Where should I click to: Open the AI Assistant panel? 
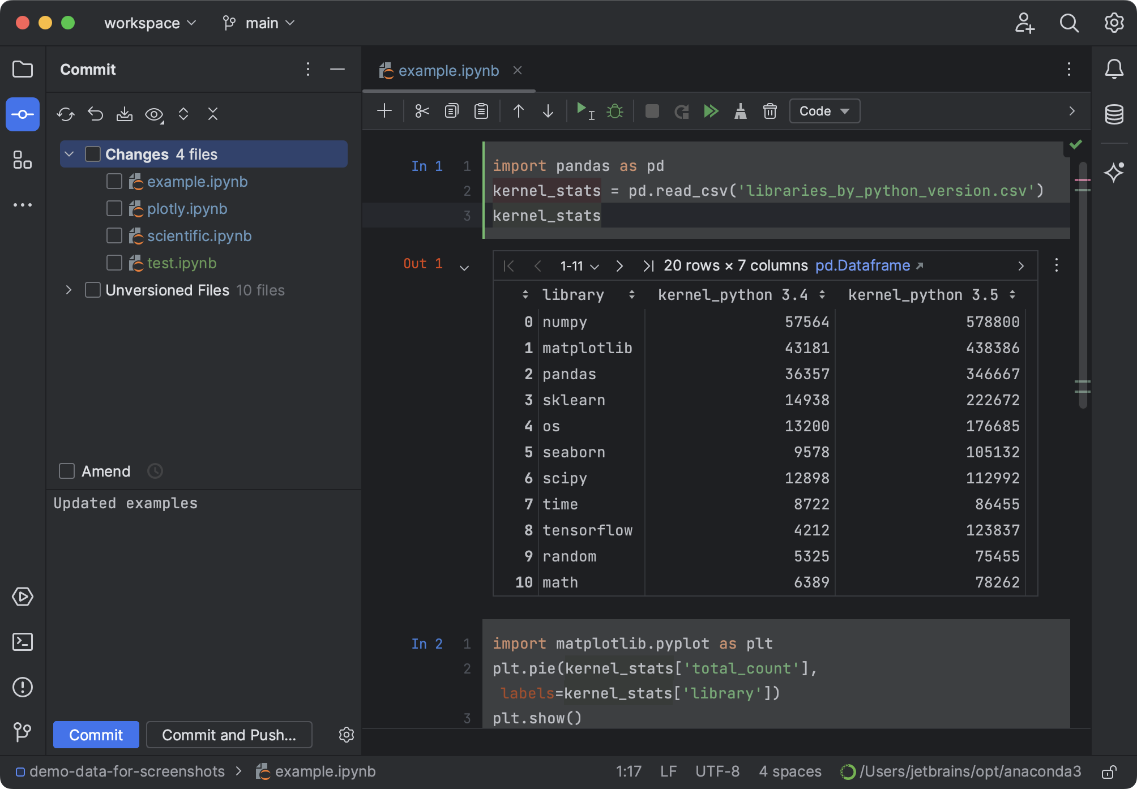(x=1114, y=171)
